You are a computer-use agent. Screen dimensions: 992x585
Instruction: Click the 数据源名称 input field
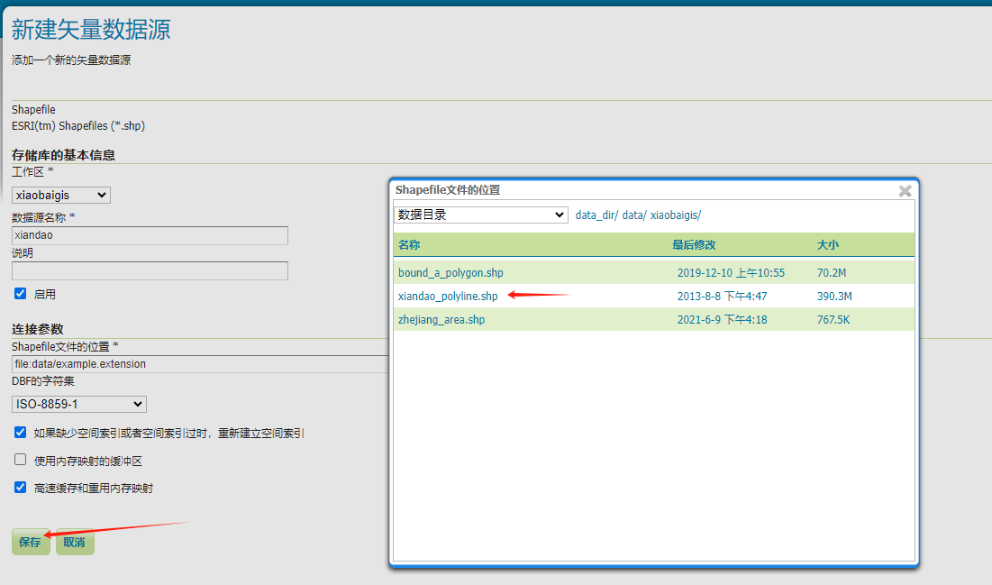(150, 235)
